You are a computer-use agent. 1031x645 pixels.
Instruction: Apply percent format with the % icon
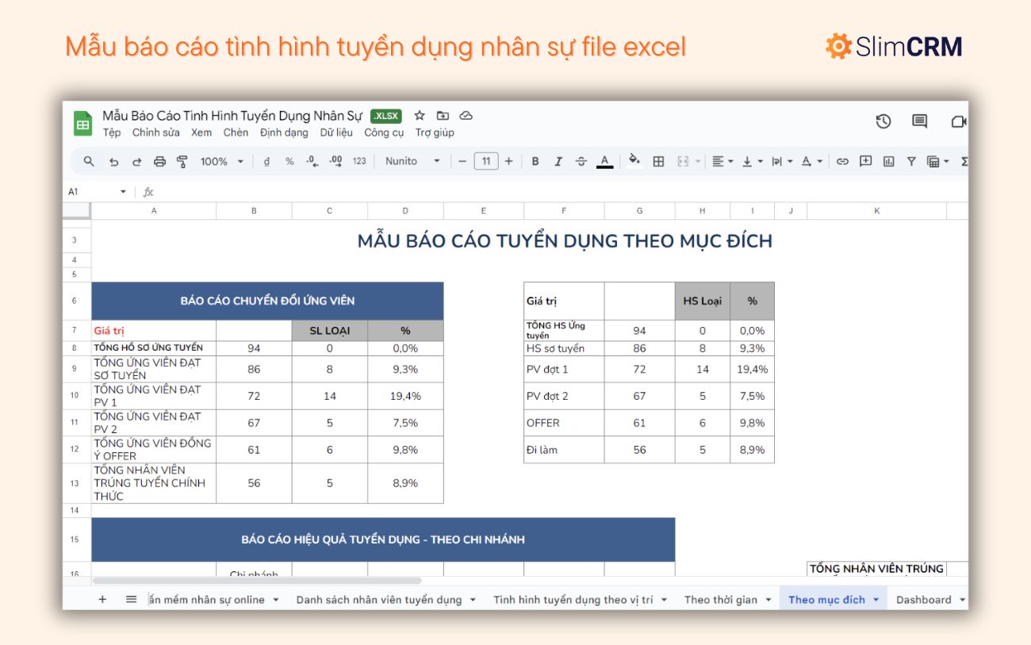pyautogui.click(x=289, y=161)
